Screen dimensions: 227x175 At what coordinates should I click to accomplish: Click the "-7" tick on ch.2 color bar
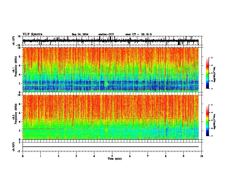tap(212, 136)
